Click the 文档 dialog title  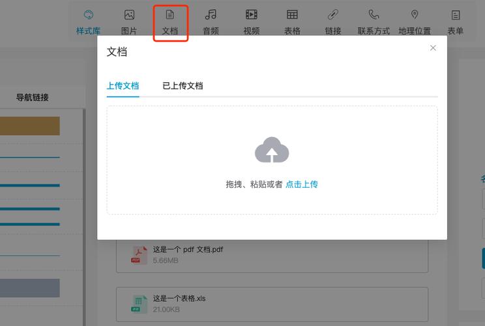pyautogui.click(x=117, y=52)
